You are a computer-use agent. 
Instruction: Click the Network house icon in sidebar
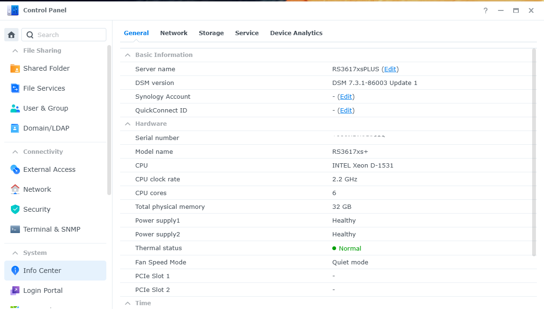point(15,189)
